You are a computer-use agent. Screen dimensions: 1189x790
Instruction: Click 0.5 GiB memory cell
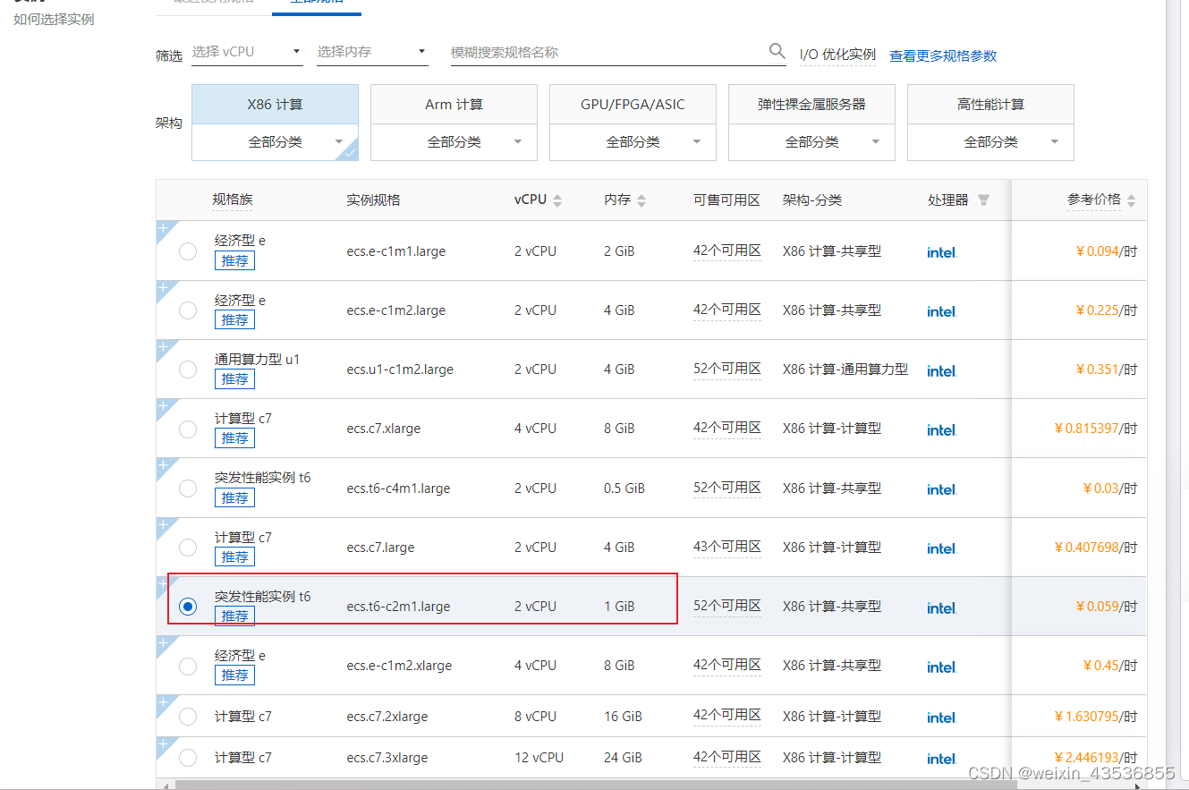[x=624, y=488]
